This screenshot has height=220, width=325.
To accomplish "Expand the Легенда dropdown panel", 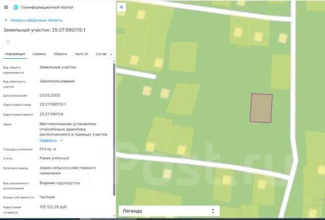I will [x=169, y=211].
